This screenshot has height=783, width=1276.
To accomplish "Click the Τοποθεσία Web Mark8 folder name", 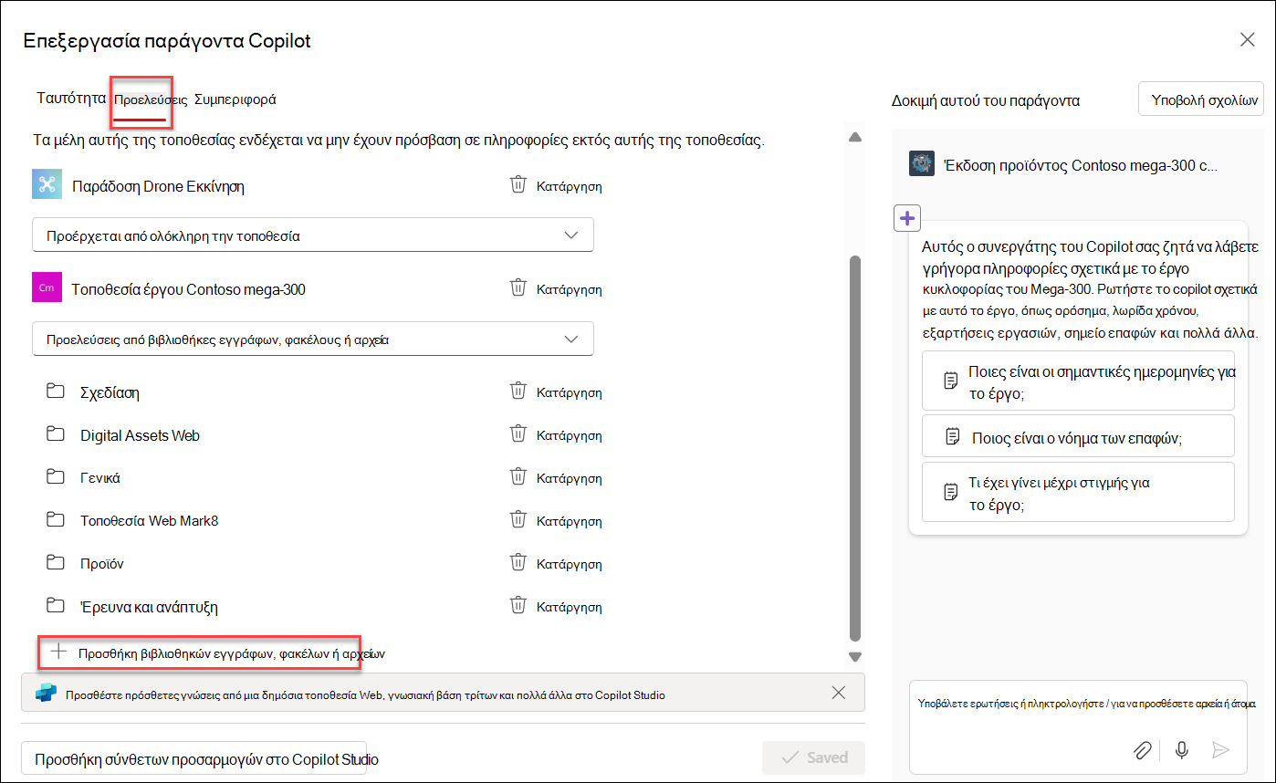I will pyautogui.click(x=150, y=521).
